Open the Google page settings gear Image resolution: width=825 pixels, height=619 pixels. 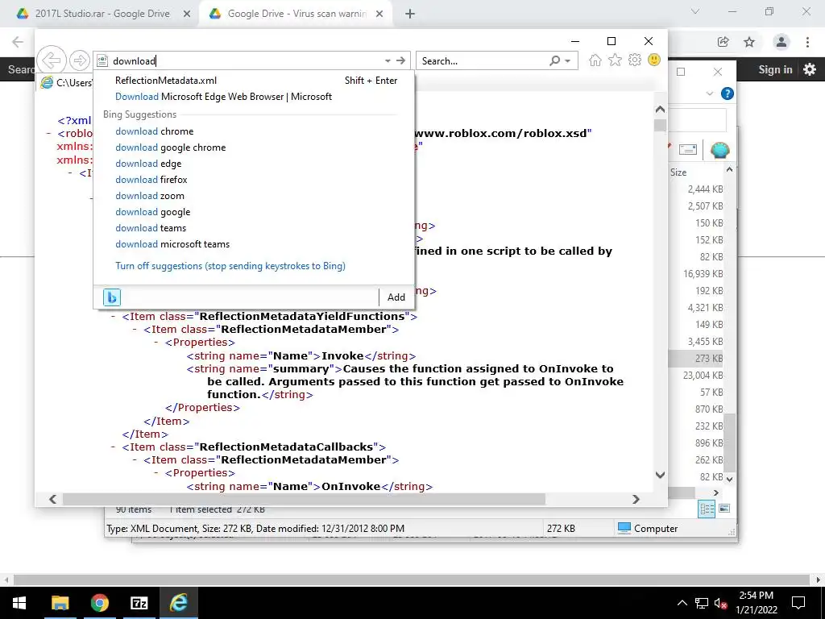[x=809, y=69]
